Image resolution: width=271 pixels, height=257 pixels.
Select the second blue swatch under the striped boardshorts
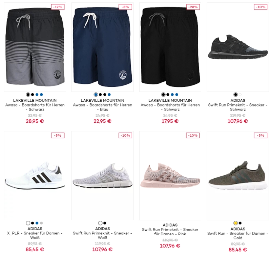coord(41,95)
